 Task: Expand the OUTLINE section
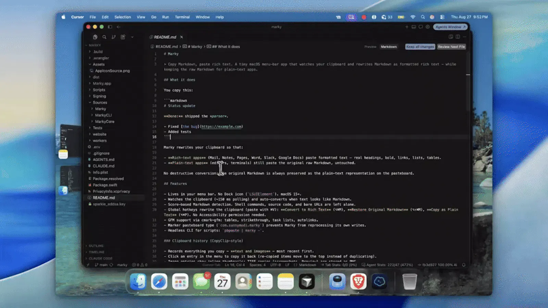point(96,246)
